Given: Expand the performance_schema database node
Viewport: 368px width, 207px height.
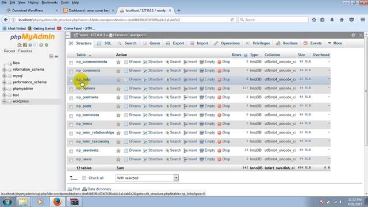Looking at the screenshot, I should [x=4, y=82].
